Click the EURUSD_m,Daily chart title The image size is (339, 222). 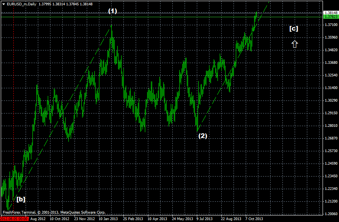(x=22, y=3)
